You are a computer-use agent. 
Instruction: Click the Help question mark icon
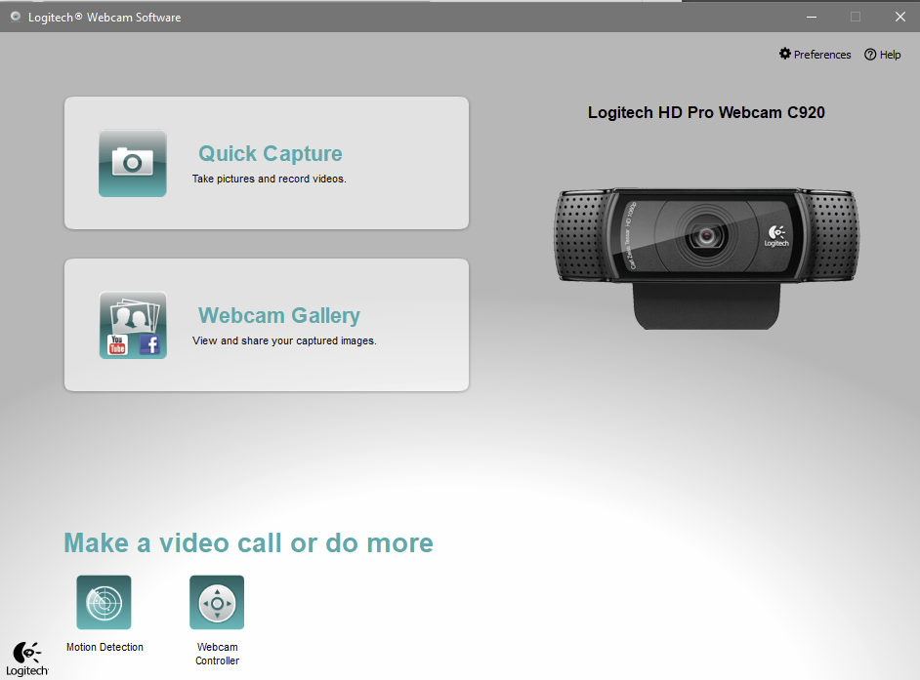click(870, 55)
